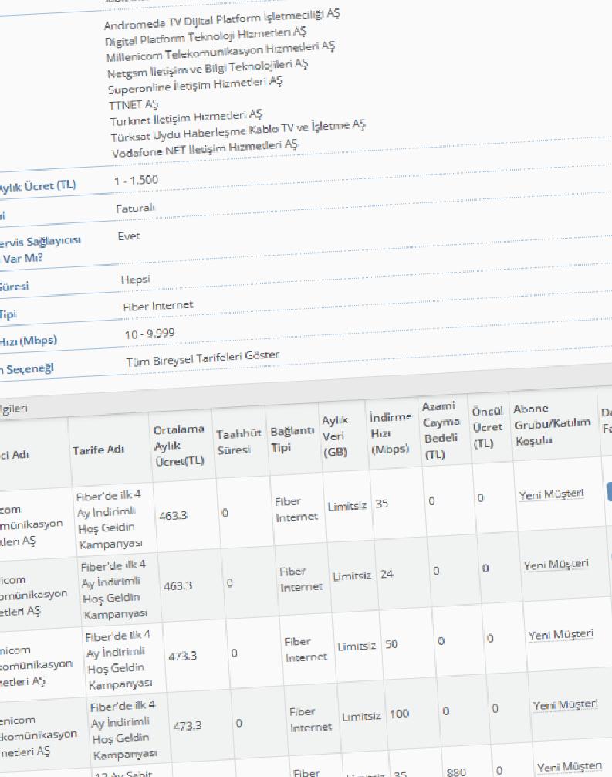The width and height of the screenshot is (612, 777).
Task: Sort by 'Tarife Adı' column header
Action: (x=99, y=450)
